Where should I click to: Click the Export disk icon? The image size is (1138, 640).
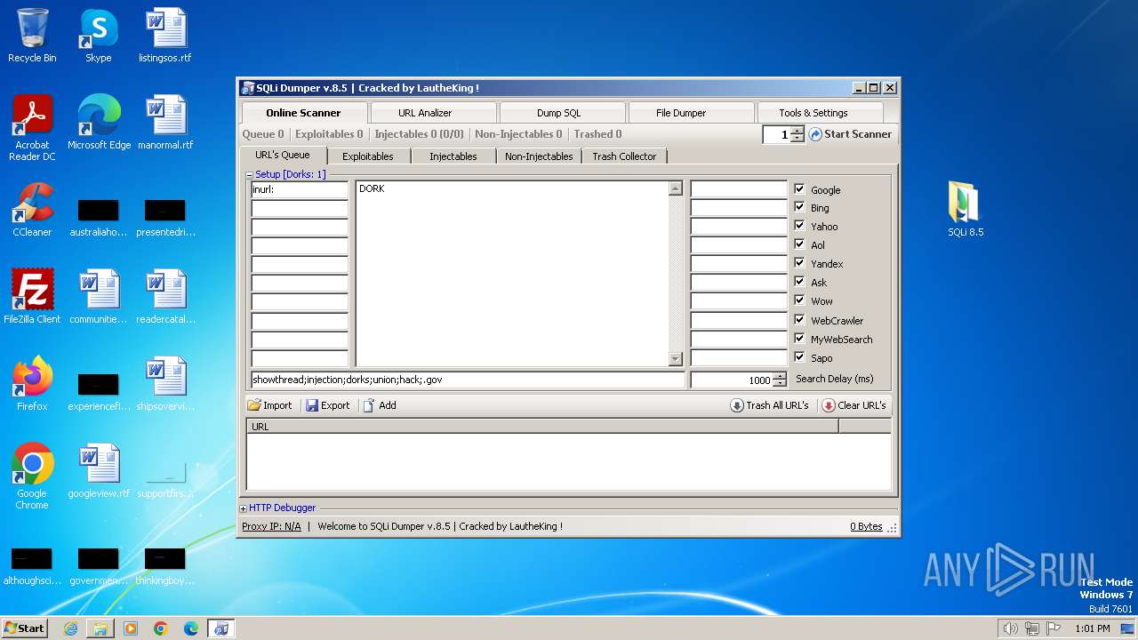pos(312,405)
